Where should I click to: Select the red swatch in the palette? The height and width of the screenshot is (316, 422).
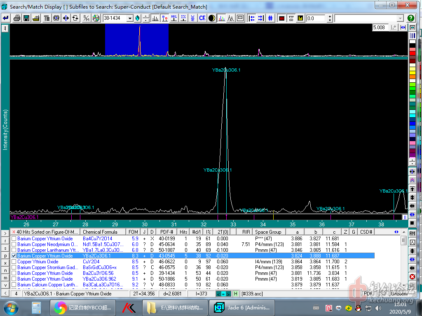coord(412,53)
